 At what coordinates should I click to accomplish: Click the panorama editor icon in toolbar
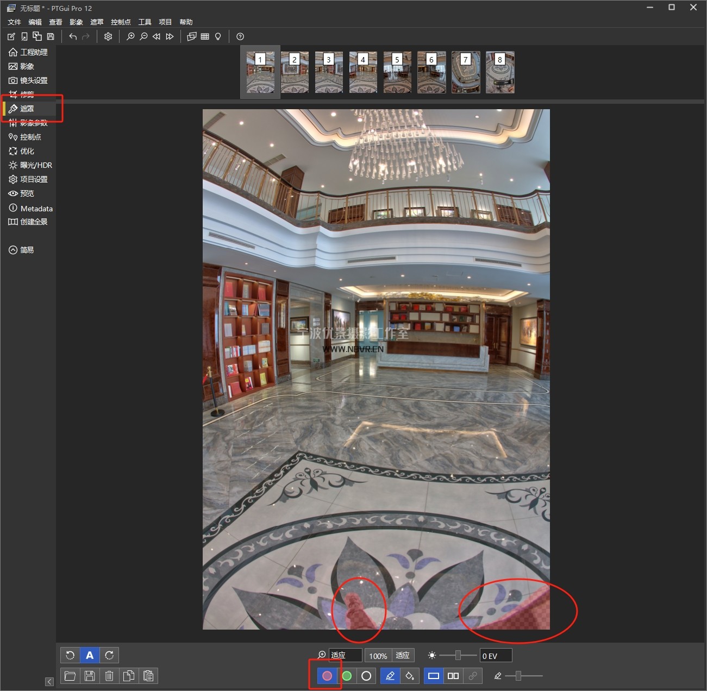[x=191, y=36]
